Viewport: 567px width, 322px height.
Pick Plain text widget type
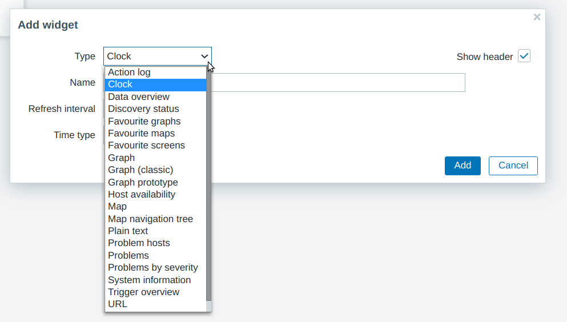pos(128,231)
